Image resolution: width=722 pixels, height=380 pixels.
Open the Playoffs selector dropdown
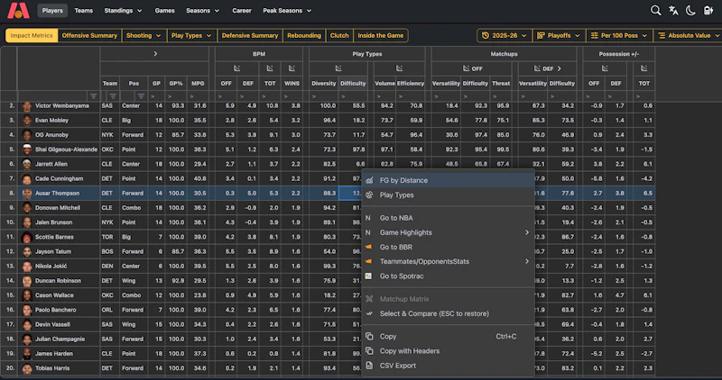tap(559, 35)
